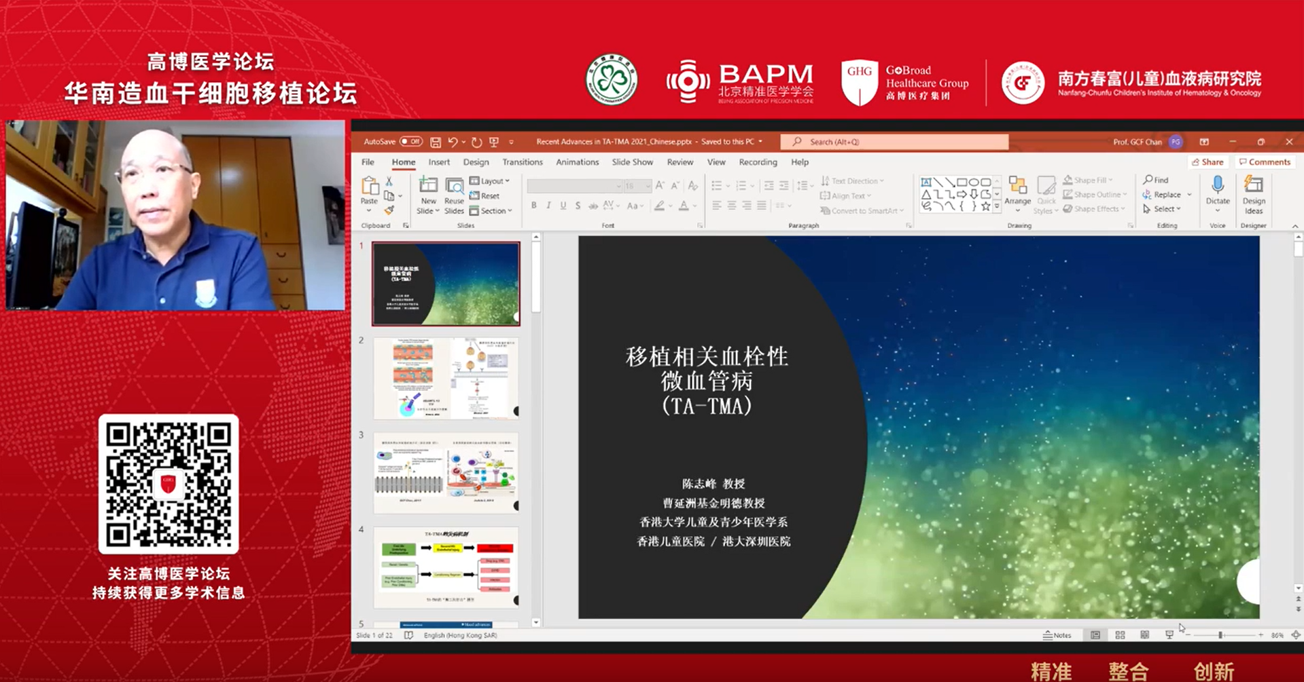This screenshot has width=1304, height=682.
Task: Click the Replace button
Action: click(1162, 195)
